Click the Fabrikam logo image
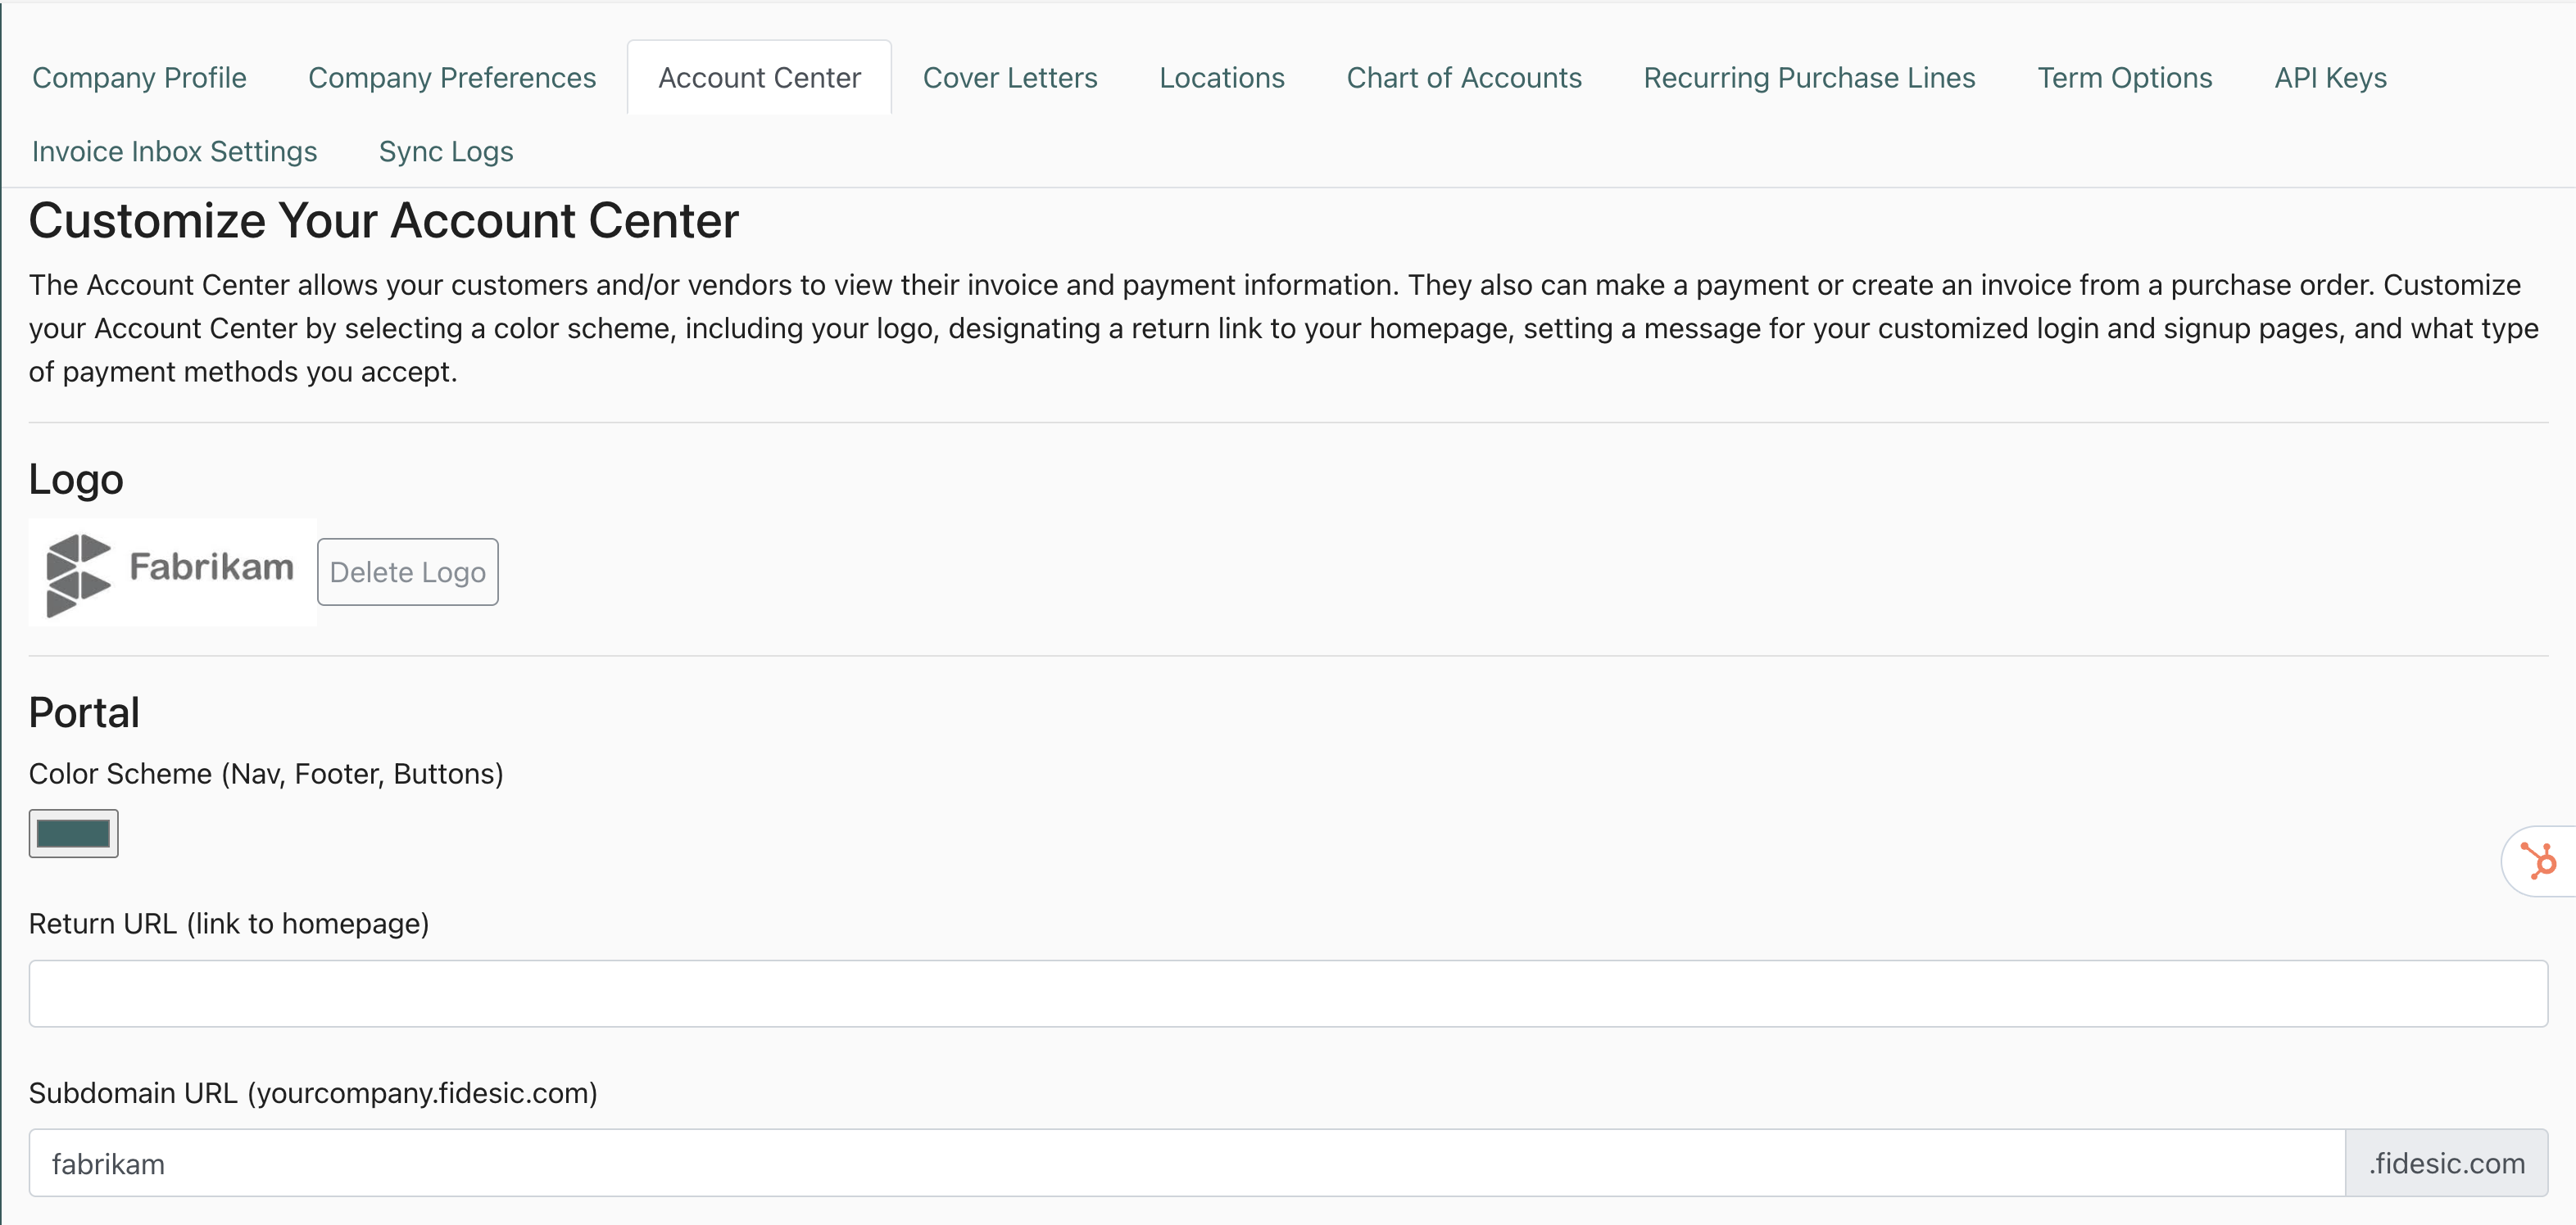The image size is (2576, 1225). [172, 572]
